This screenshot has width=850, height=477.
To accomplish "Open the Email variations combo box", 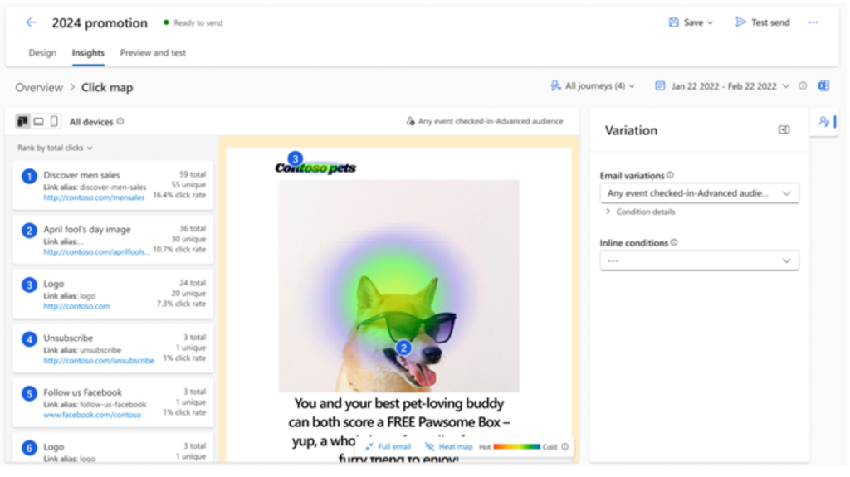I will click(699, 193).
